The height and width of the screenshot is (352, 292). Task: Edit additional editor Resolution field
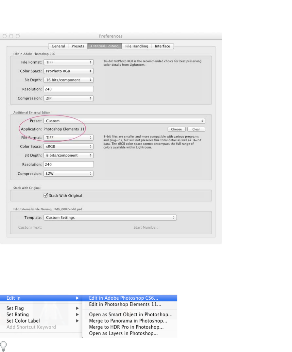tap(68, 164)
